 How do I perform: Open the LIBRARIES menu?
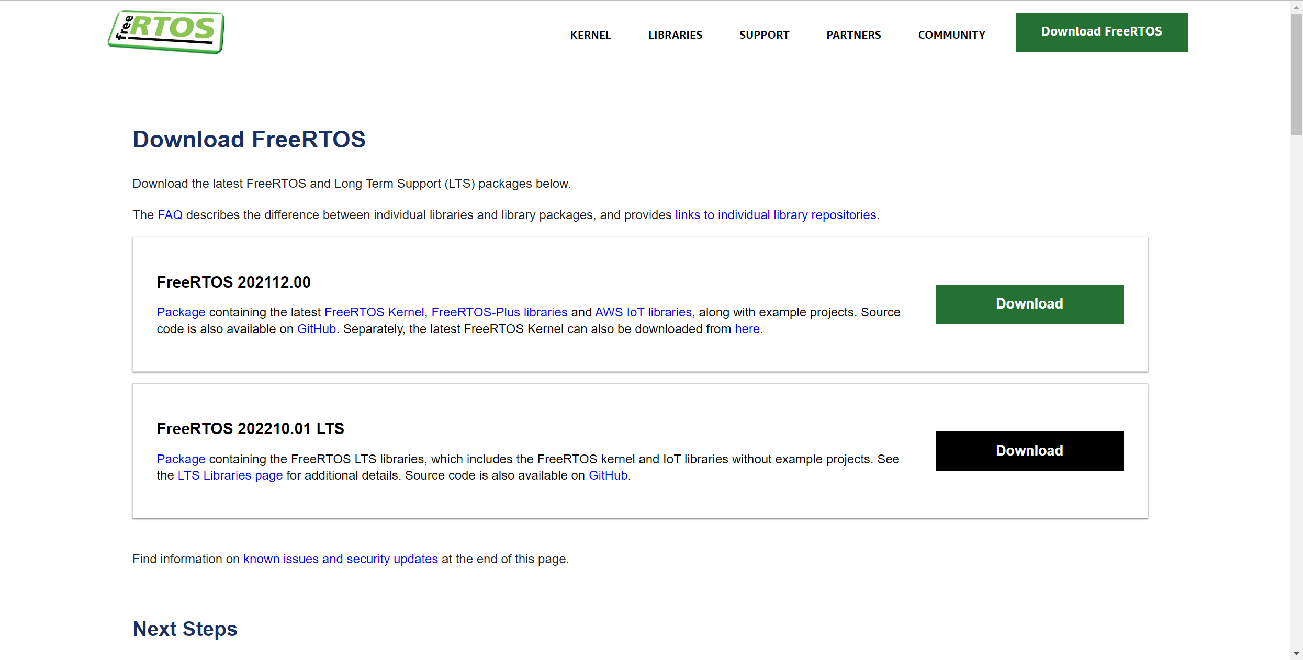[675, 35]
